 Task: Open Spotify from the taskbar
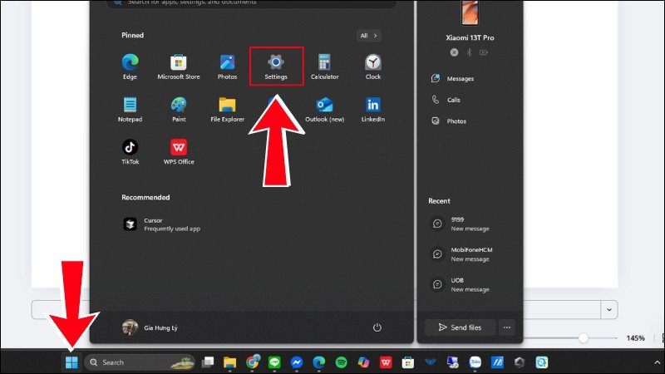(x=341, y=362)
